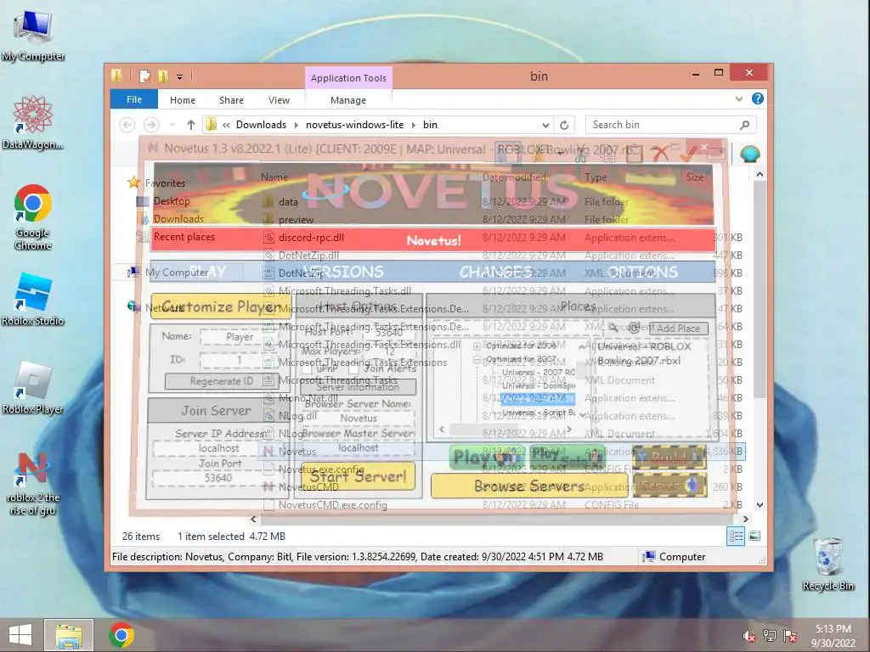Open Chrome from the taskbar
Viewport: 870px width, 652px height.
pyautogui.click(x=121, y=635)
